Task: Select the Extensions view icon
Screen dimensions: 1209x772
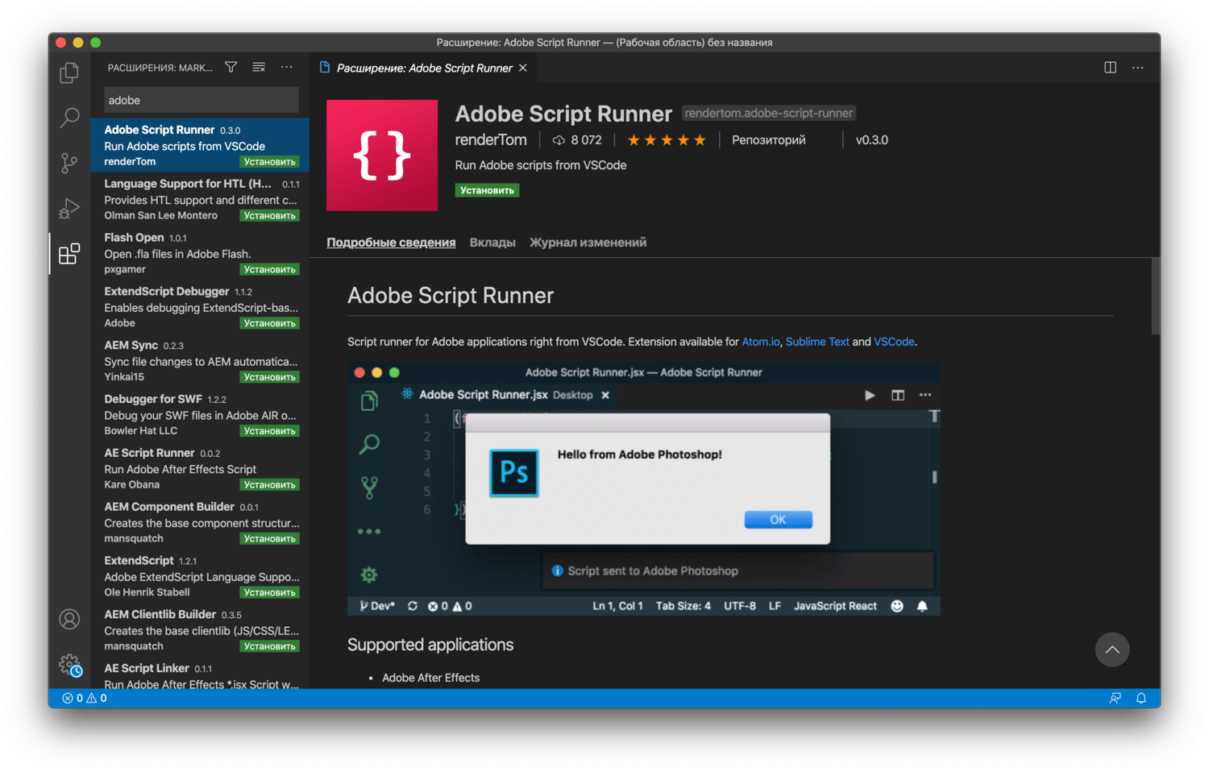Action: pos(69,254)
